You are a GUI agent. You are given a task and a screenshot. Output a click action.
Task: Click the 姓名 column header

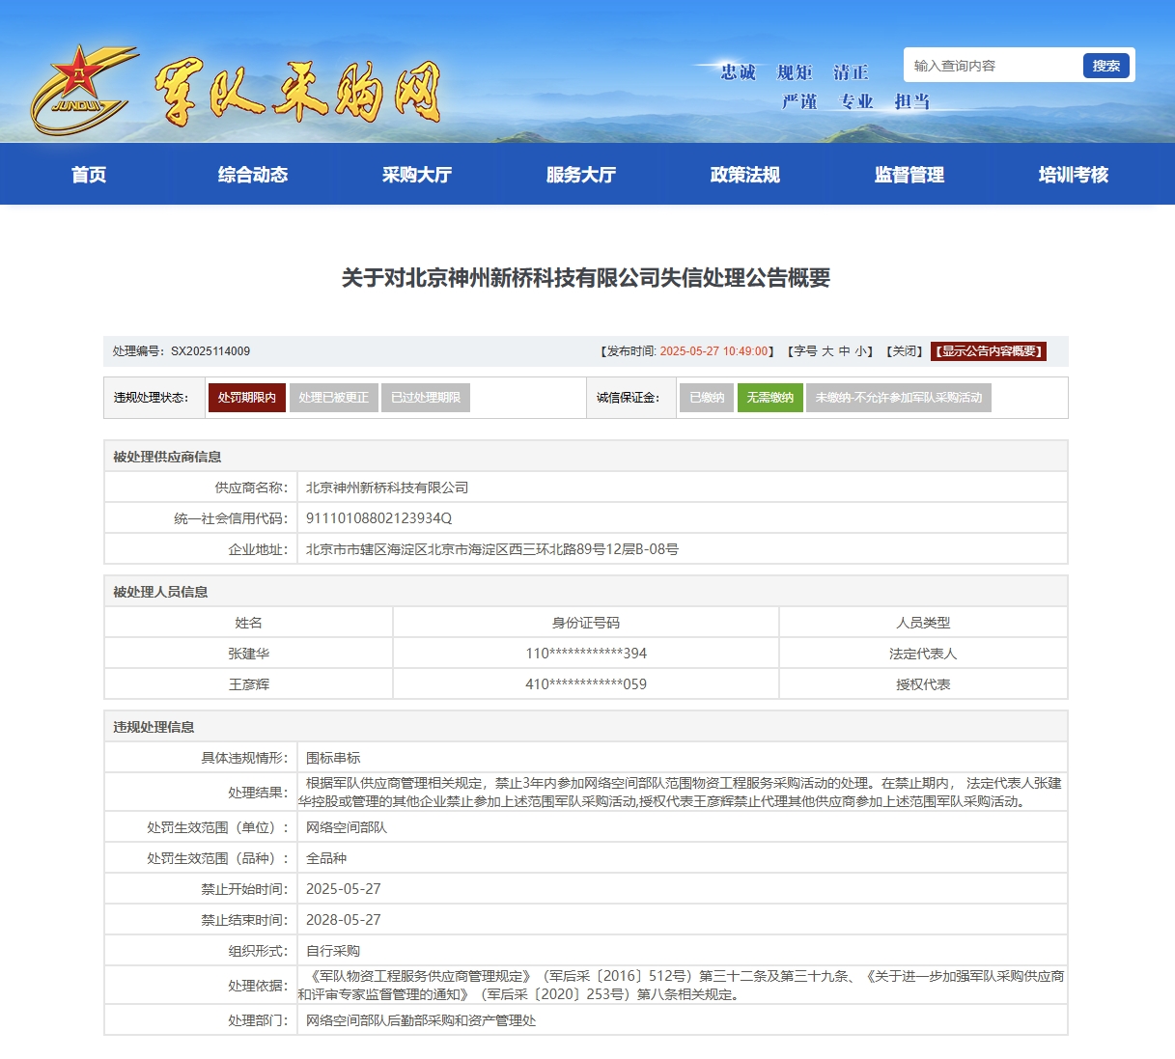tap(249, 623)
